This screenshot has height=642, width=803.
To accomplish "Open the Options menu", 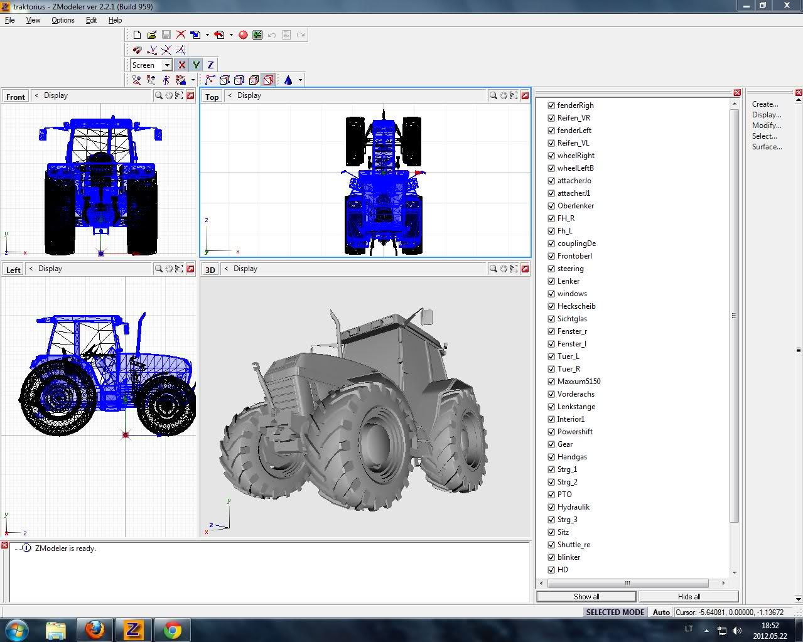I will (63, 20).
